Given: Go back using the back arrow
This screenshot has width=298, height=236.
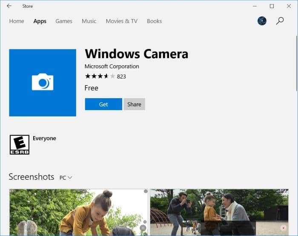Looking at the screenshot, I should pyautogui.click(x=9, y=6).
